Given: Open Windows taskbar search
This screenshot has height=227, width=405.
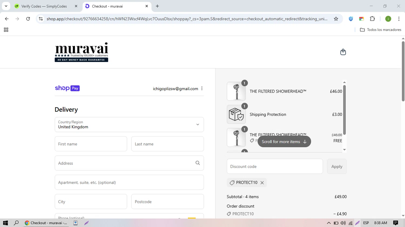Looking at the screenshot, I should click(16, 223).
